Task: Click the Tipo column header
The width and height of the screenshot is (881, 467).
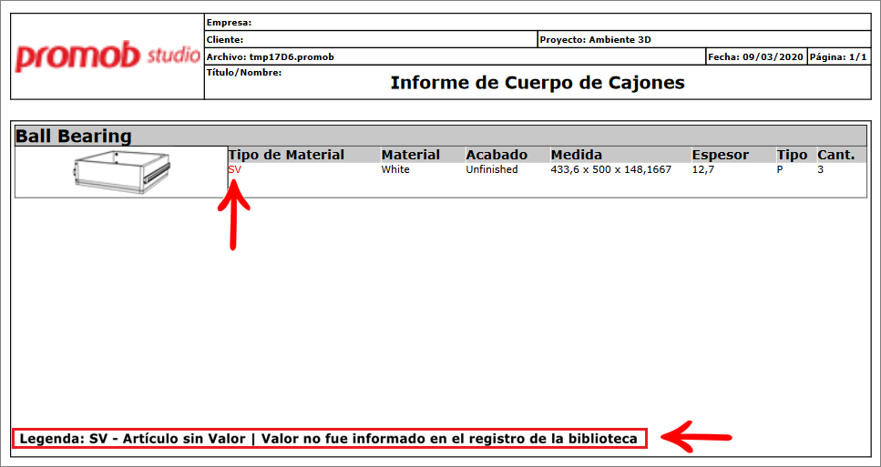Action: [x=792, y=155]
